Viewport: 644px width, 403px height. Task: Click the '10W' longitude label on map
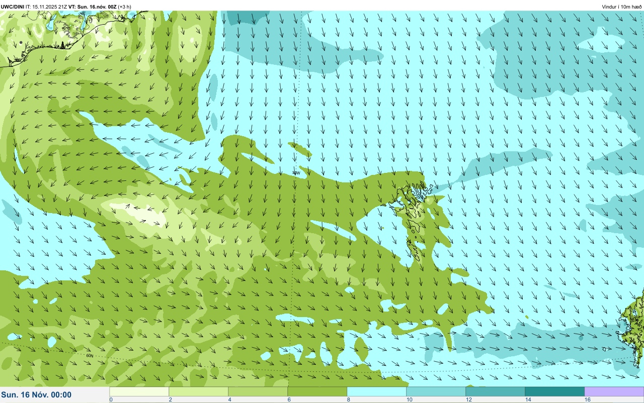click(x=296, y=173)
